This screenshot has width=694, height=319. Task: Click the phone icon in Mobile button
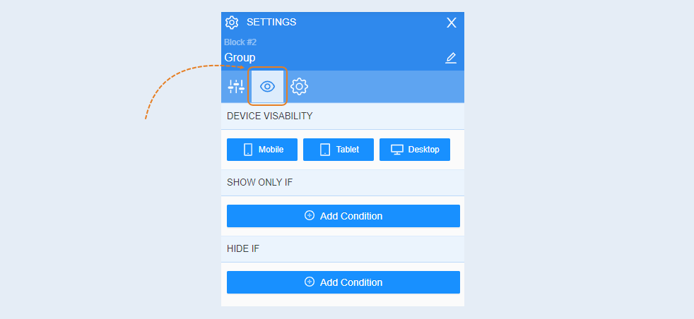(248, 150)
